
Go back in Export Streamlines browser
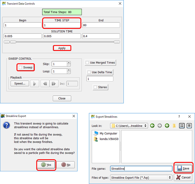pyautogui.click(x=152, y=125)
